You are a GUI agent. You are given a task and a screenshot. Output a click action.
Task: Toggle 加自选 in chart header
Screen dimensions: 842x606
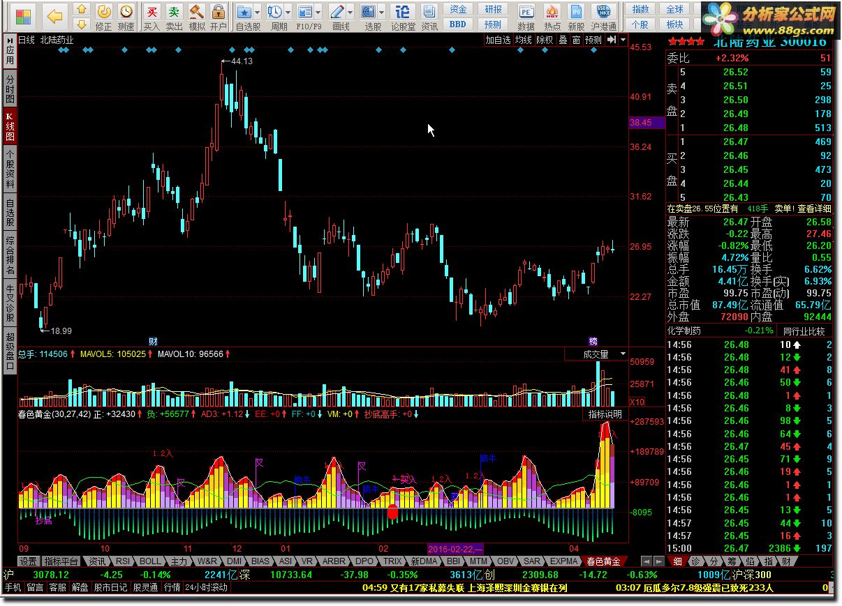[x=498, y=40]
